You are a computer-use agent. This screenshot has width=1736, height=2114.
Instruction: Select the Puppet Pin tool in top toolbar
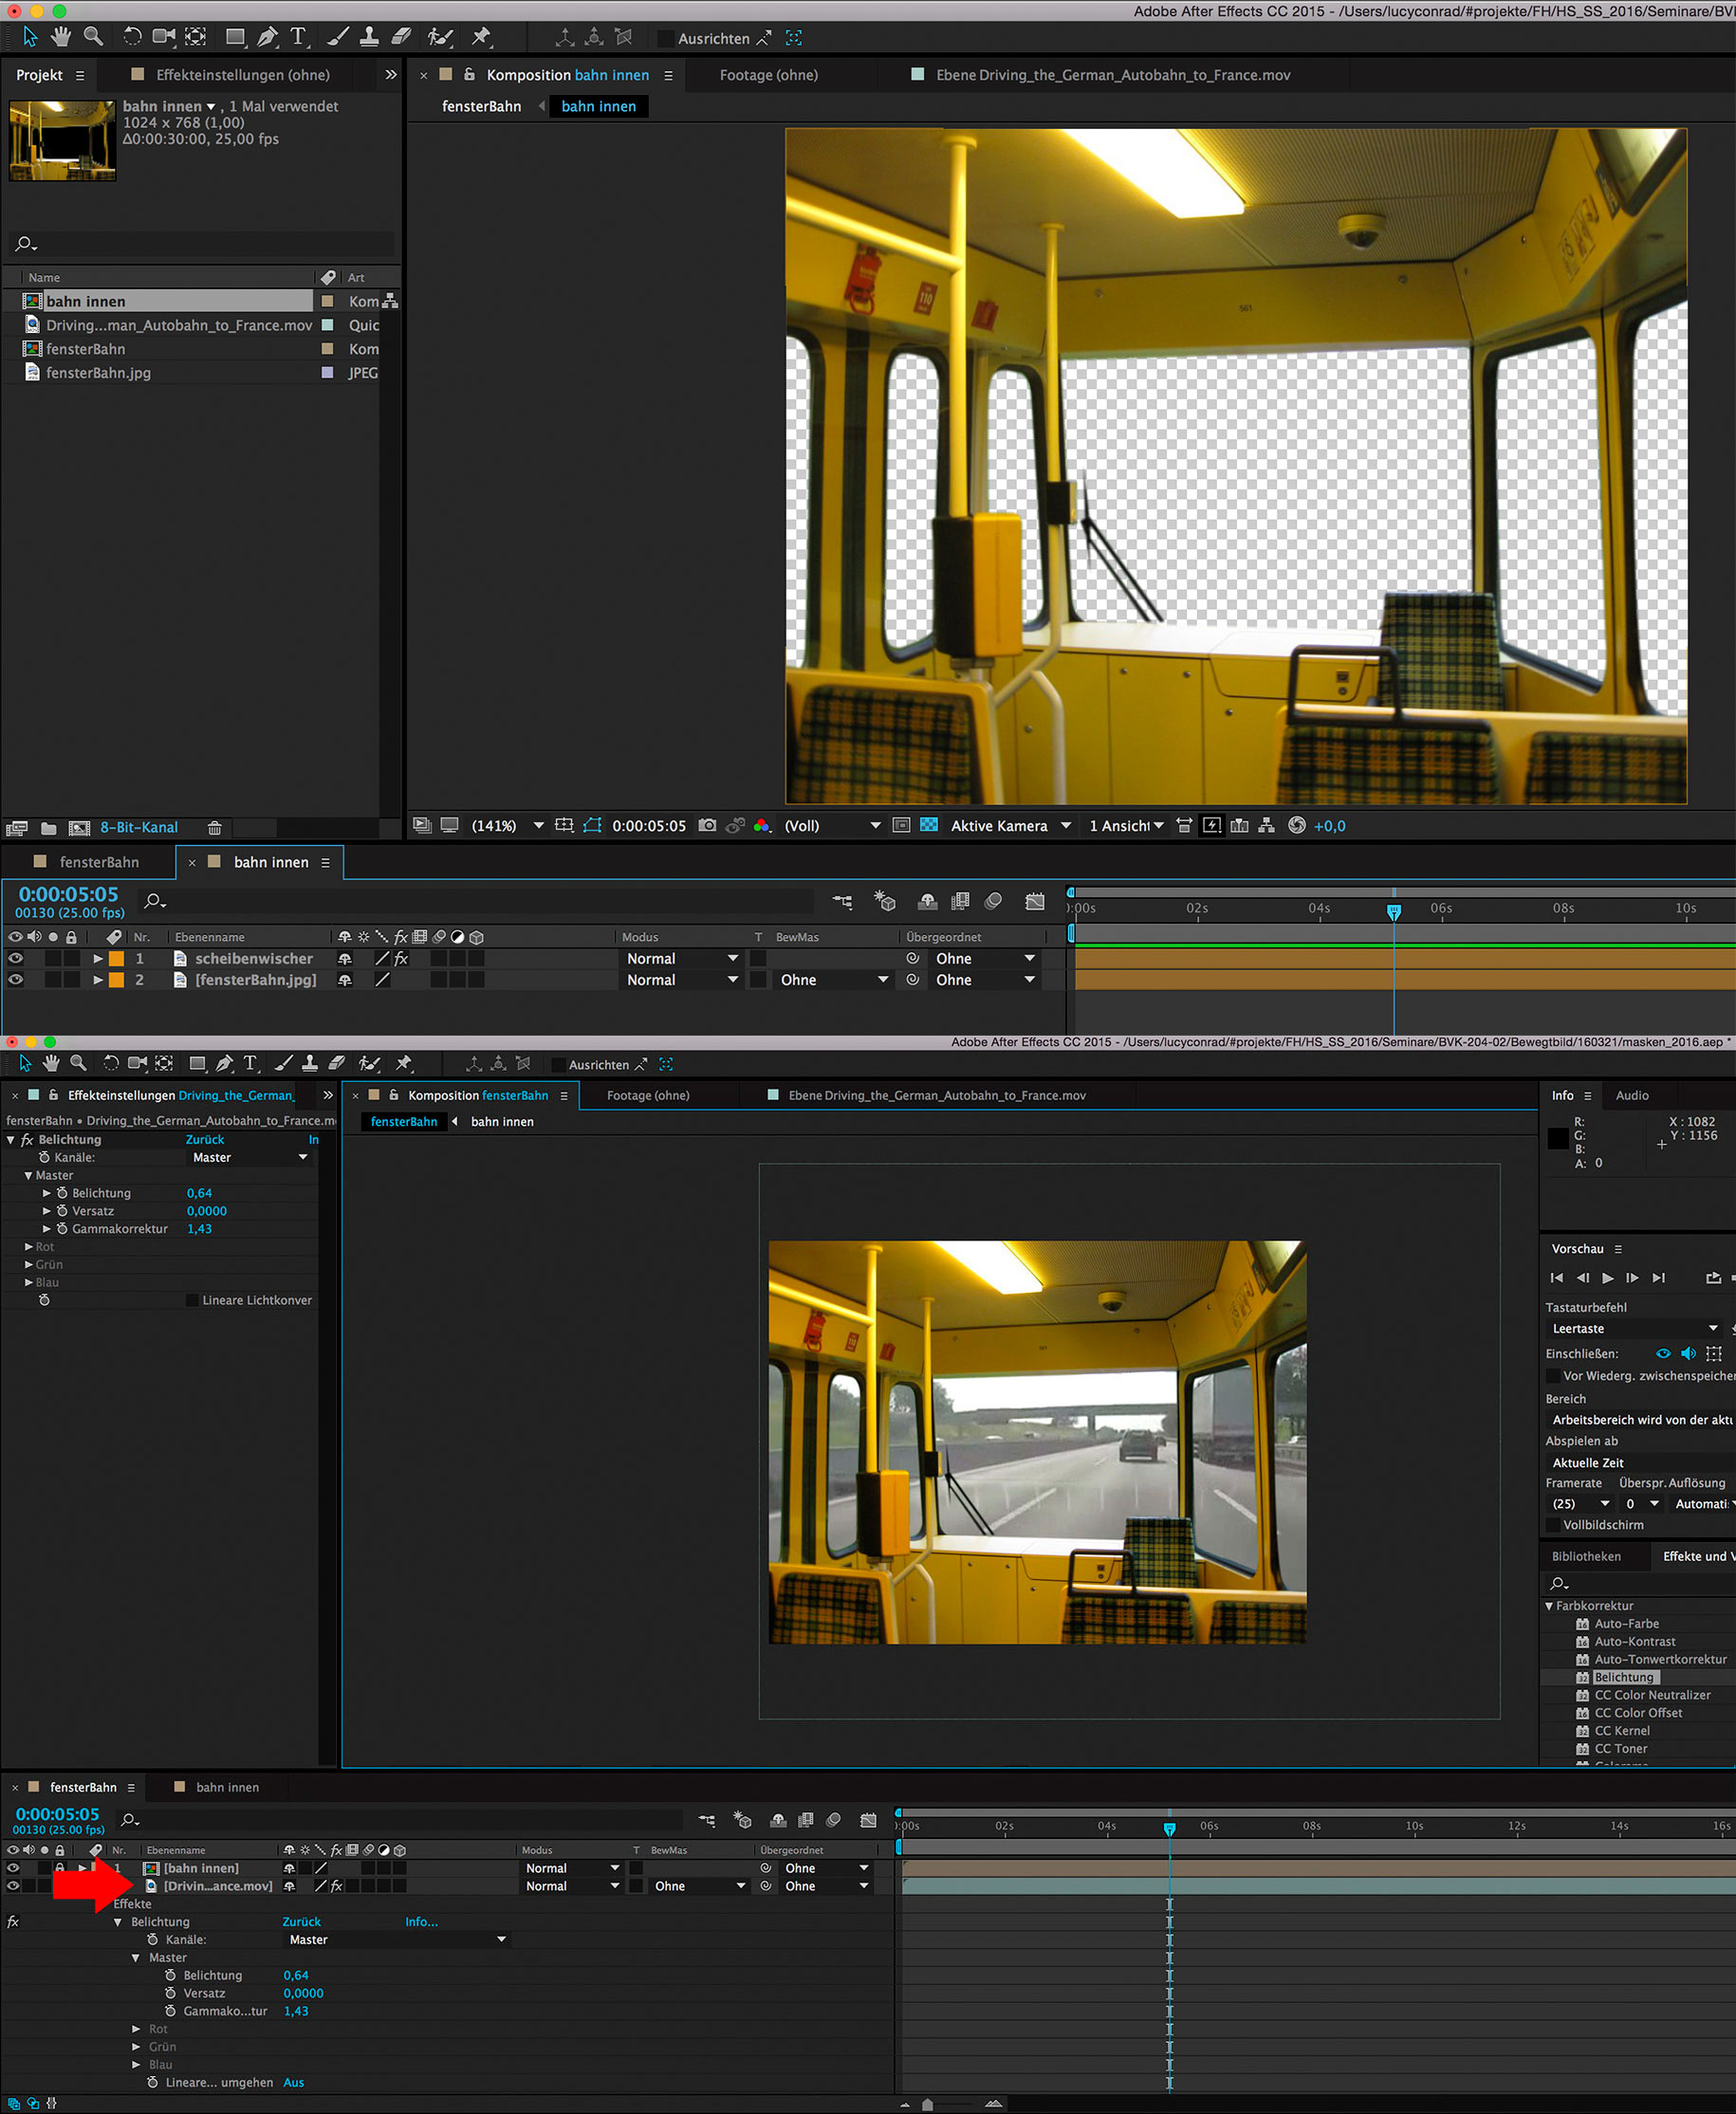(x=481, y=37)
